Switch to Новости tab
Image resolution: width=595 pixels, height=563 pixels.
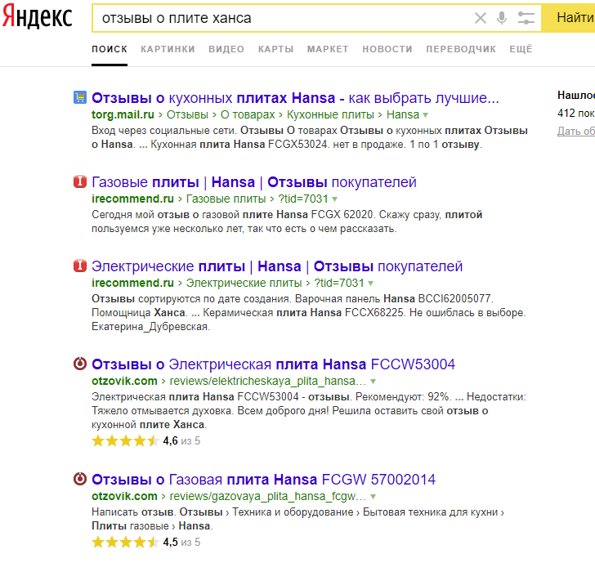(387, 49)
